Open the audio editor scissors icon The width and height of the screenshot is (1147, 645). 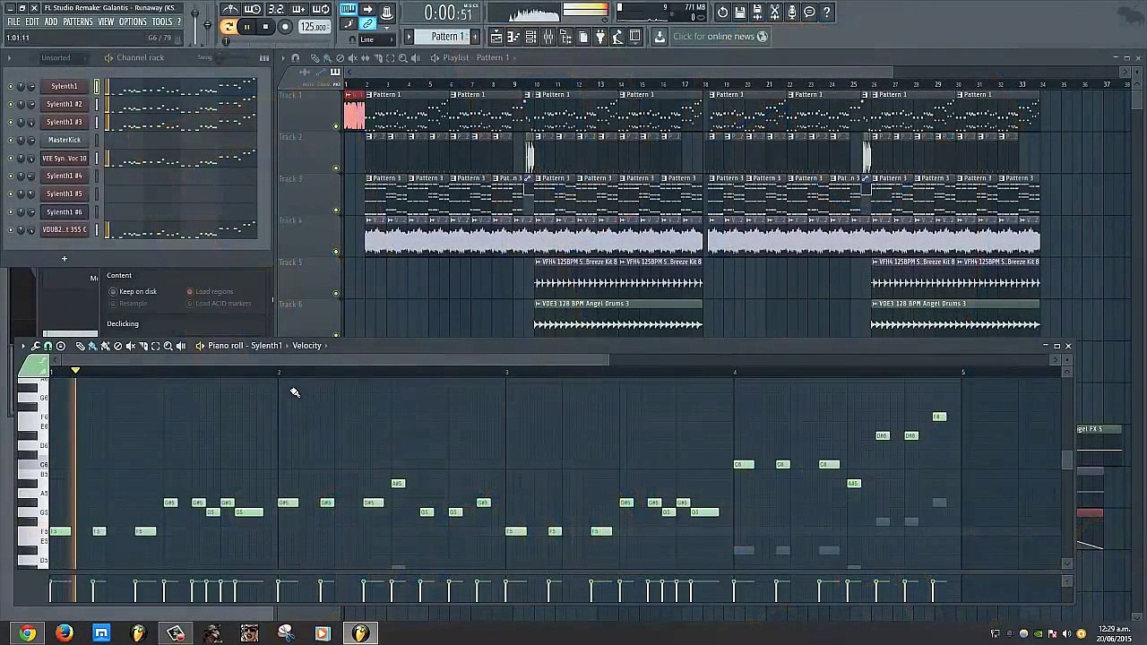pyautogui.click(x=775, y=13)
